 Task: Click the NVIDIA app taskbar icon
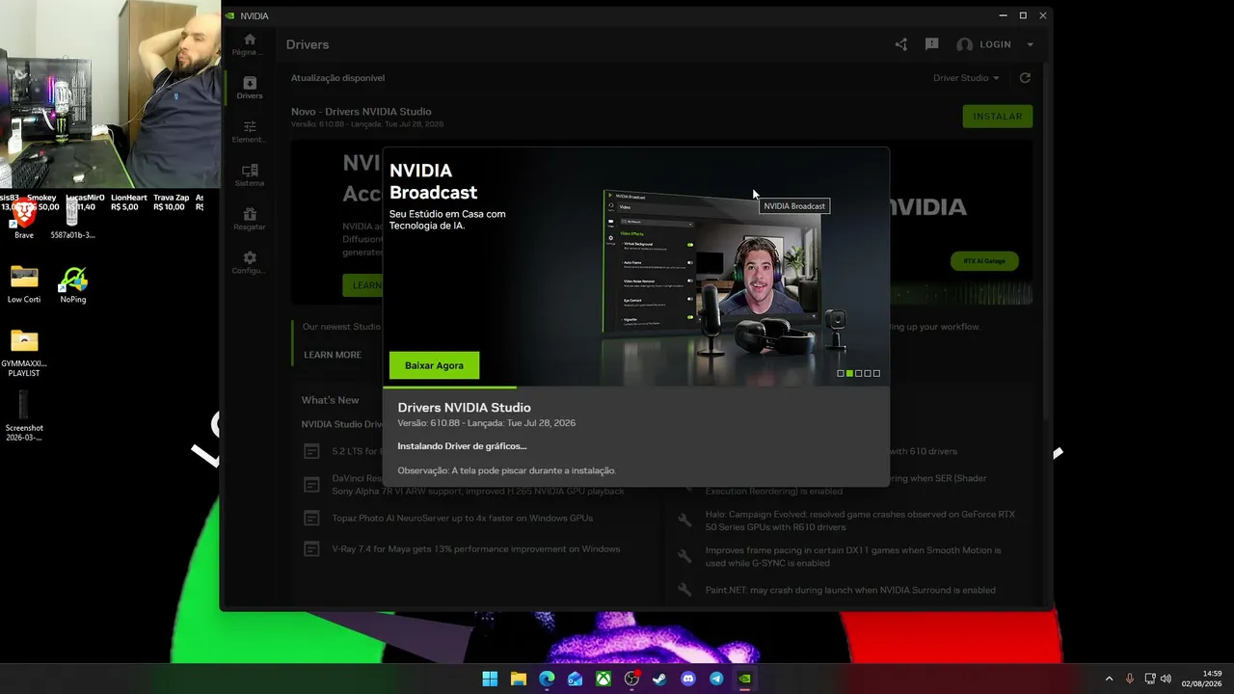click(x=744, y=679)
